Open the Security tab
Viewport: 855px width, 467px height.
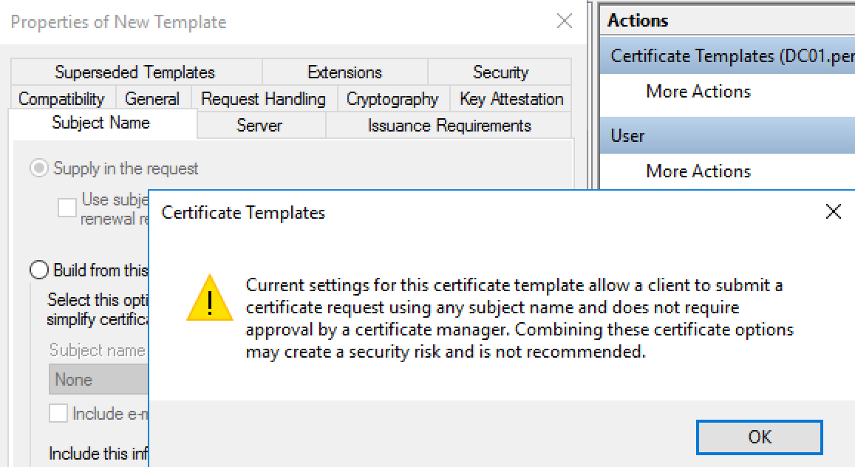click(x=500, y=72)
